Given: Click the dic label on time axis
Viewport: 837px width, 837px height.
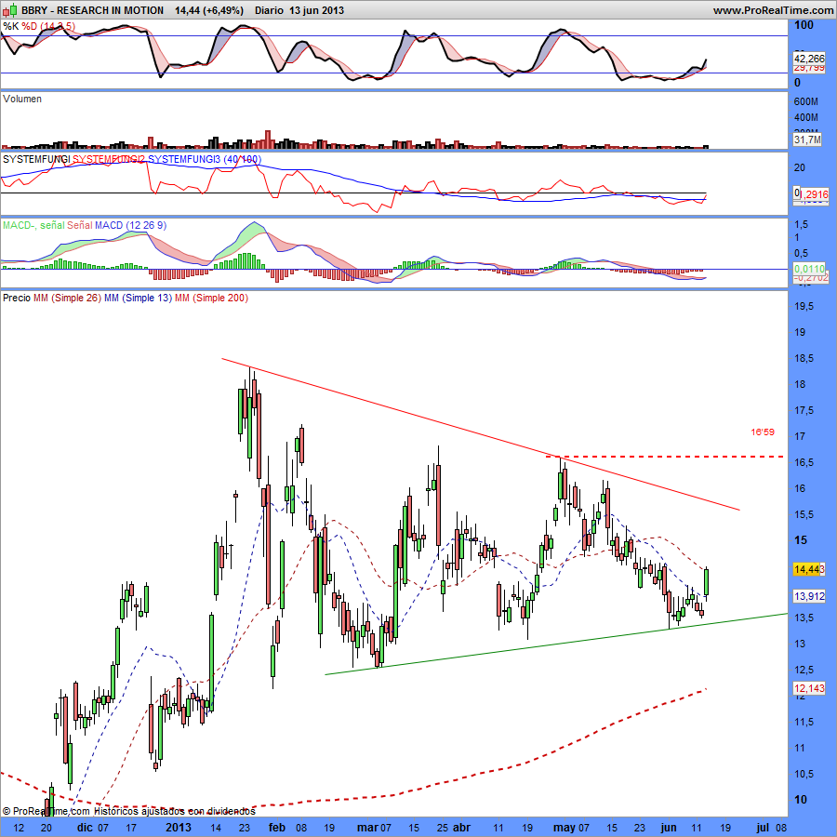Looking at the screenshot, I should coord(85,828).
